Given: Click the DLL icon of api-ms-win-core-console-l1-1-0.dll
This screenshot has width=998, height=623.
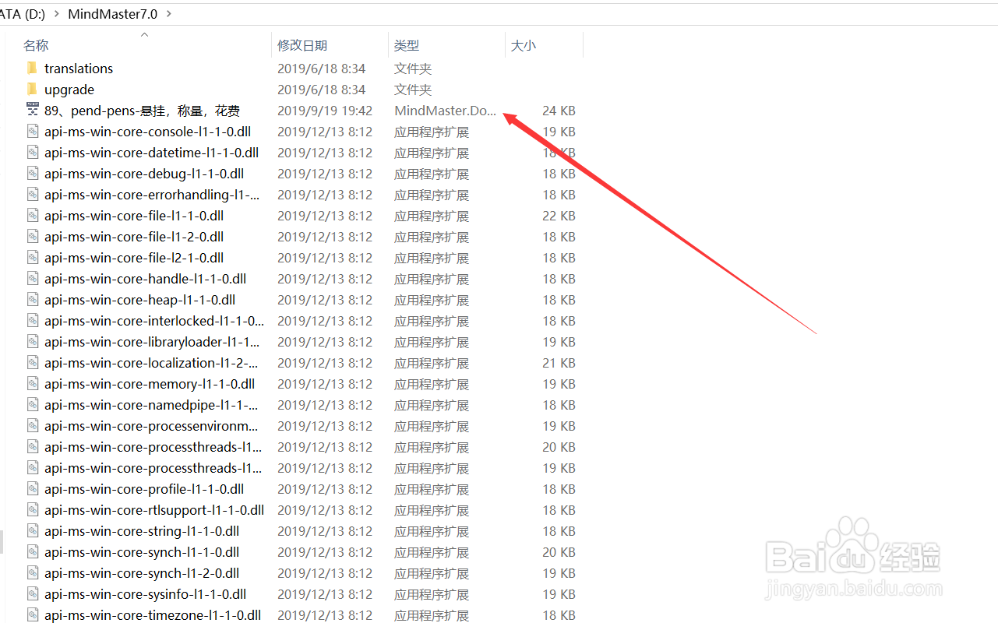Looking at the screenshot, I should pyautogui.click(x=32, y=132).
